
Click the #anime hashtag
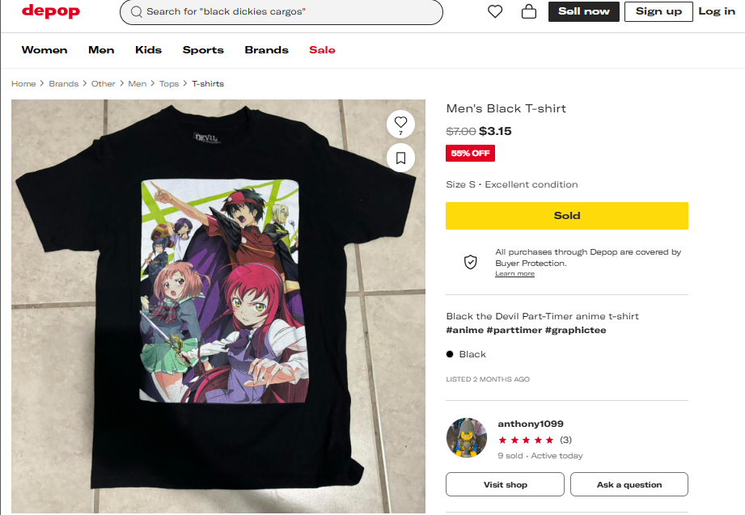(x=464, y=330)
